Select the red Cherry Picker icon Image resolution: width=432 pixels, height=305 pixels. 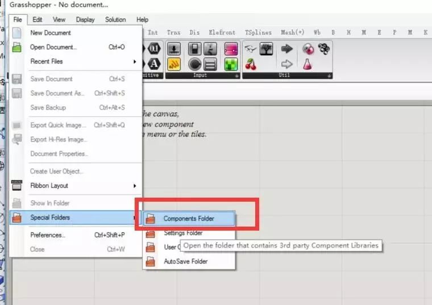pyautogui.click(x=251, y=64)
